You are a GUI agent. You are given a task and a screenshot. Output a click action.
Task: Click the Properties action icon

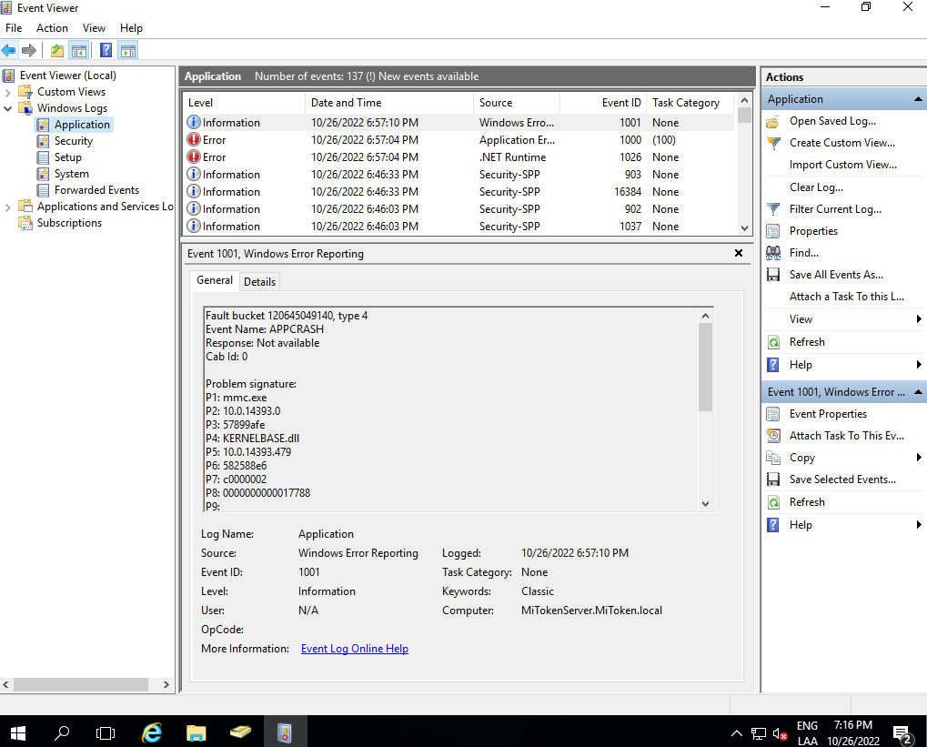point(773,231)
